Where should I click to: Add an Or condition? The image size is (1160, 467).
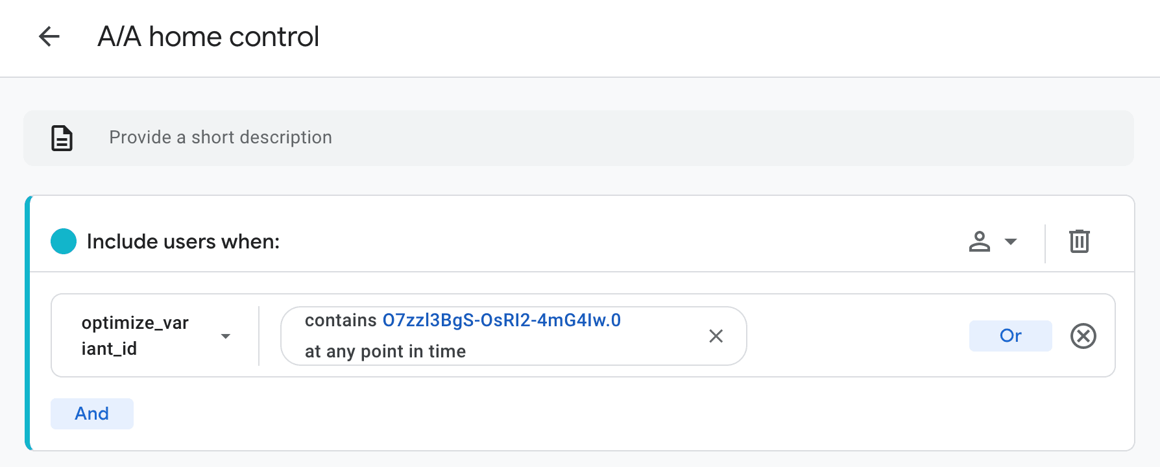(1010, 336)
